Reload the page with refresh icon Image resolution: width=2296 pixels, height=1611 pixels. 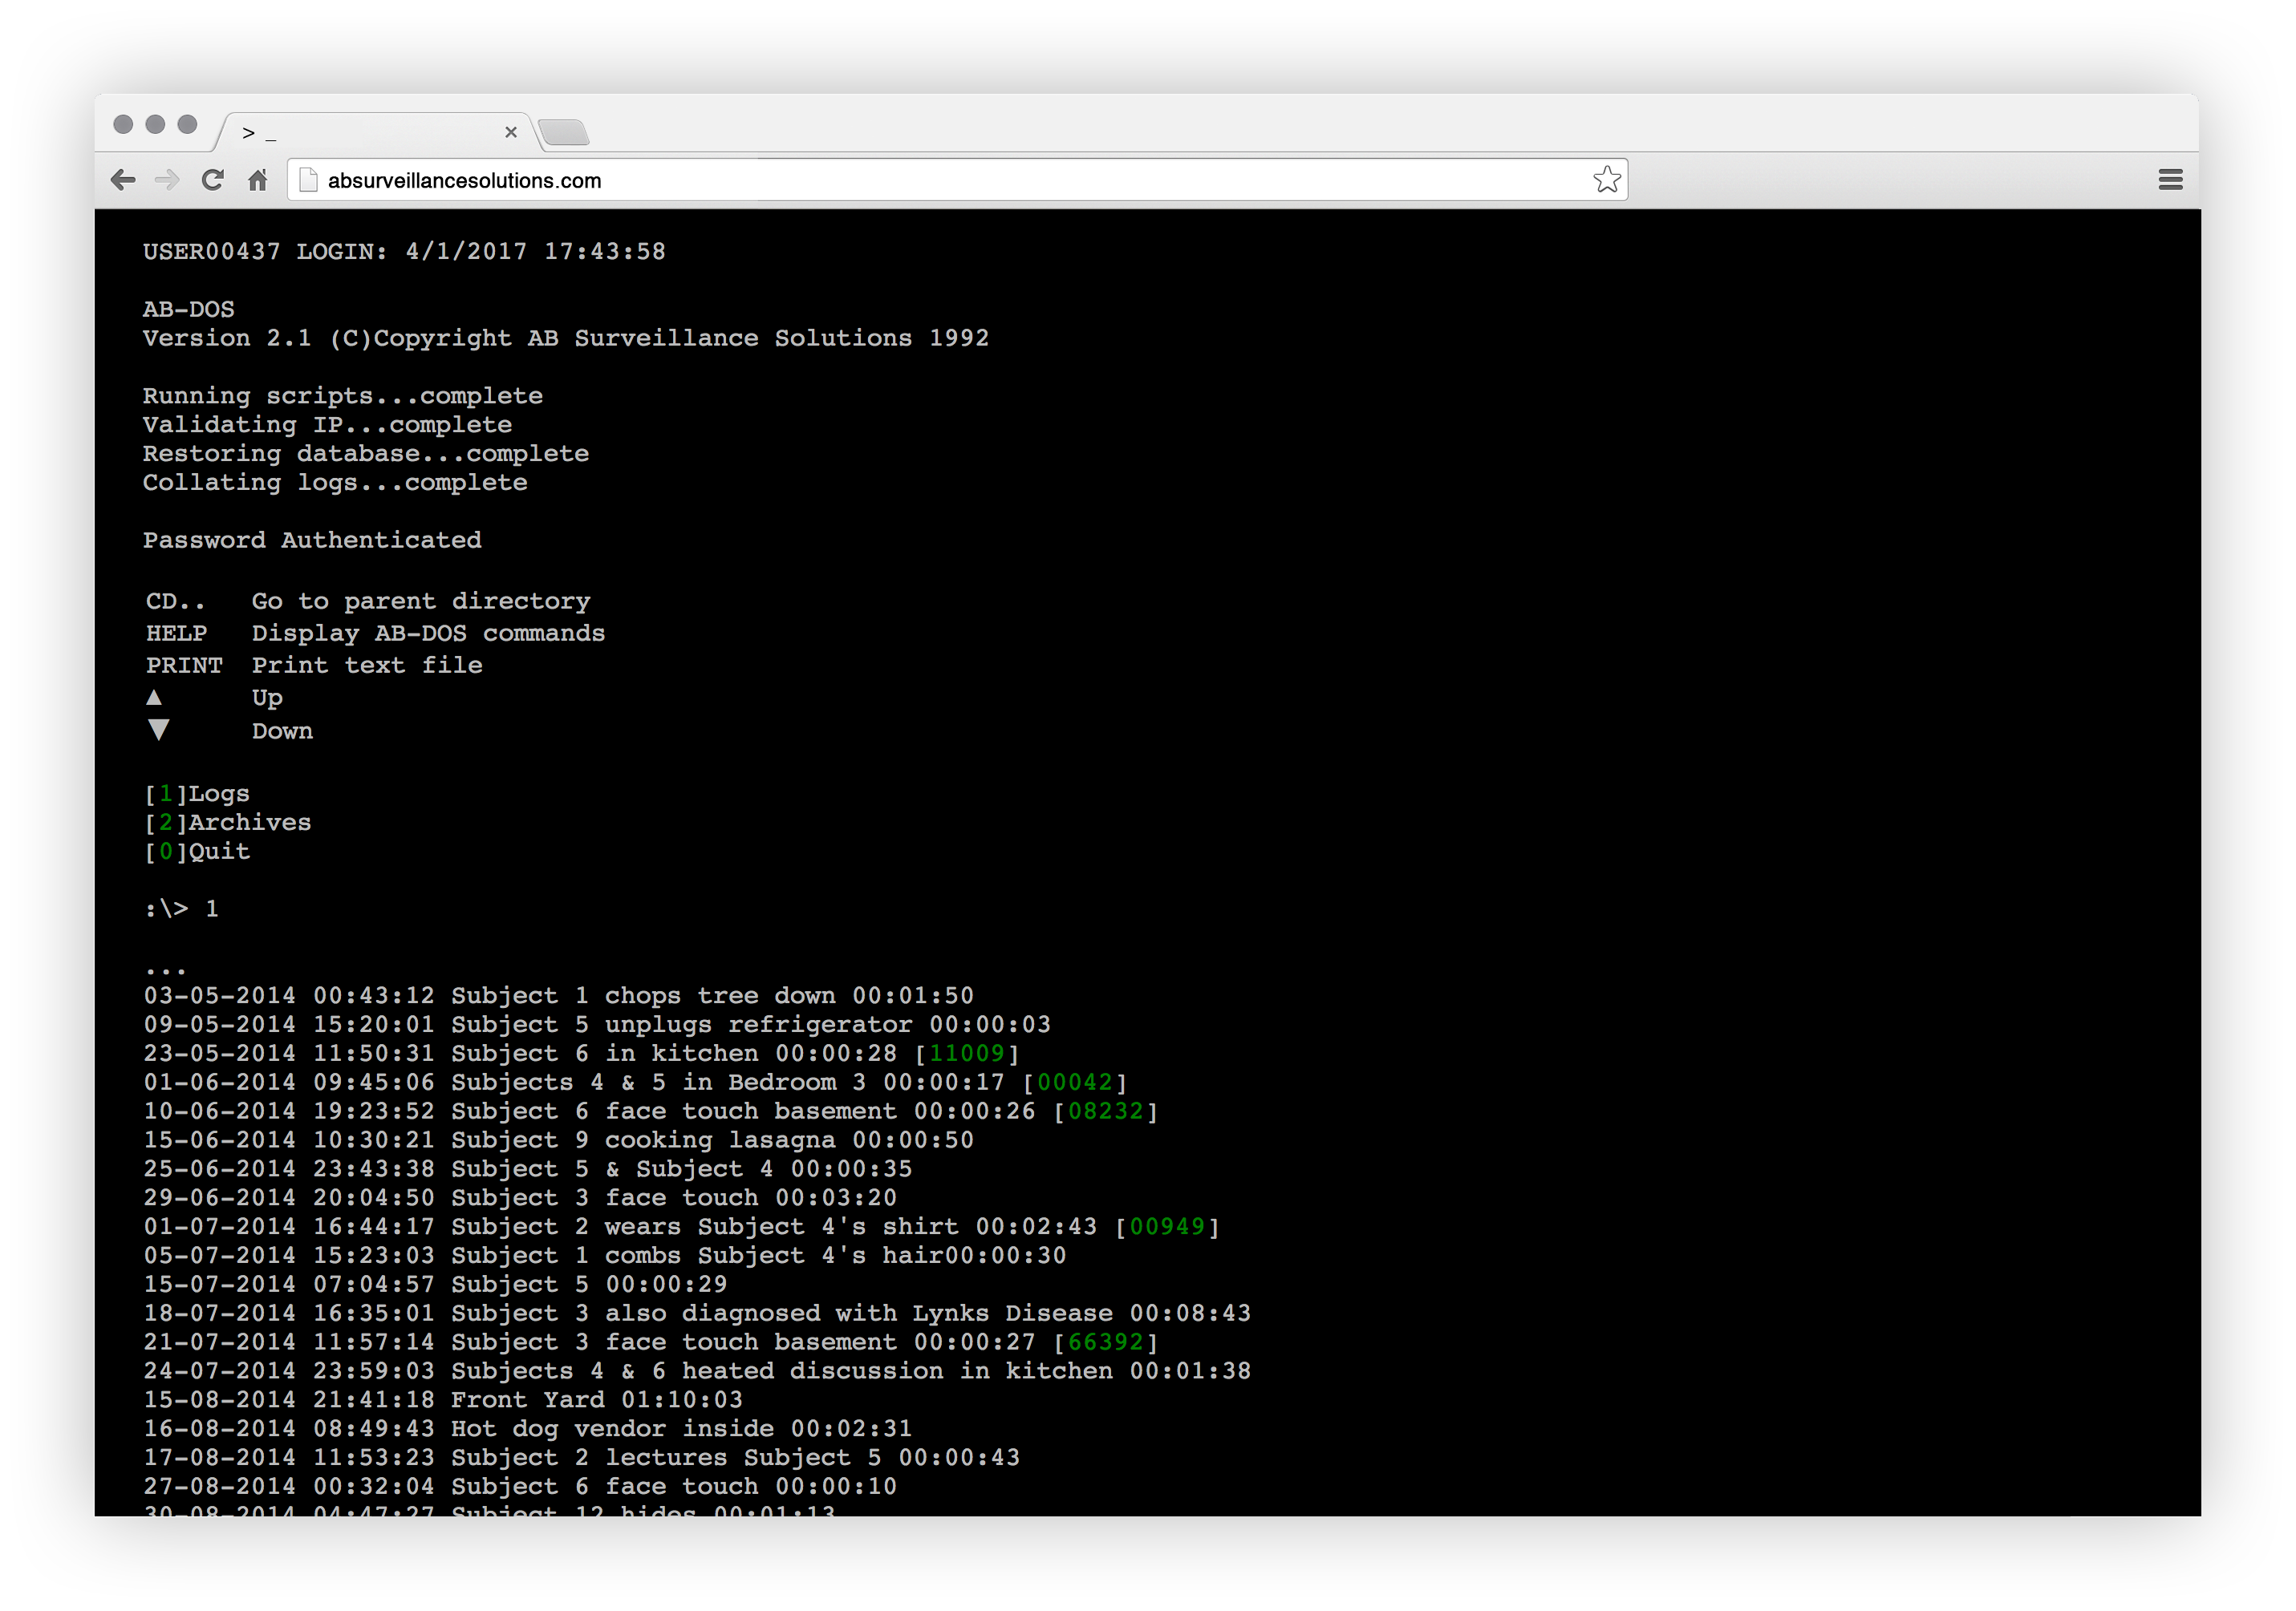pos(212,180)
